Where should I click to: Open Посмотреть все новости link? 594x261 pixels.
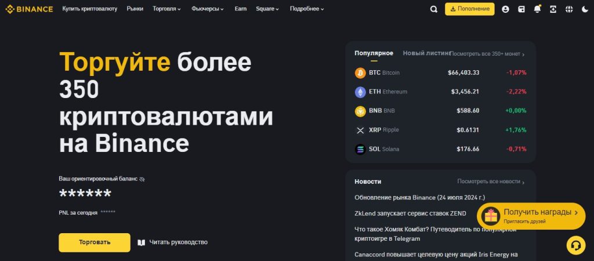coord(491,182)
